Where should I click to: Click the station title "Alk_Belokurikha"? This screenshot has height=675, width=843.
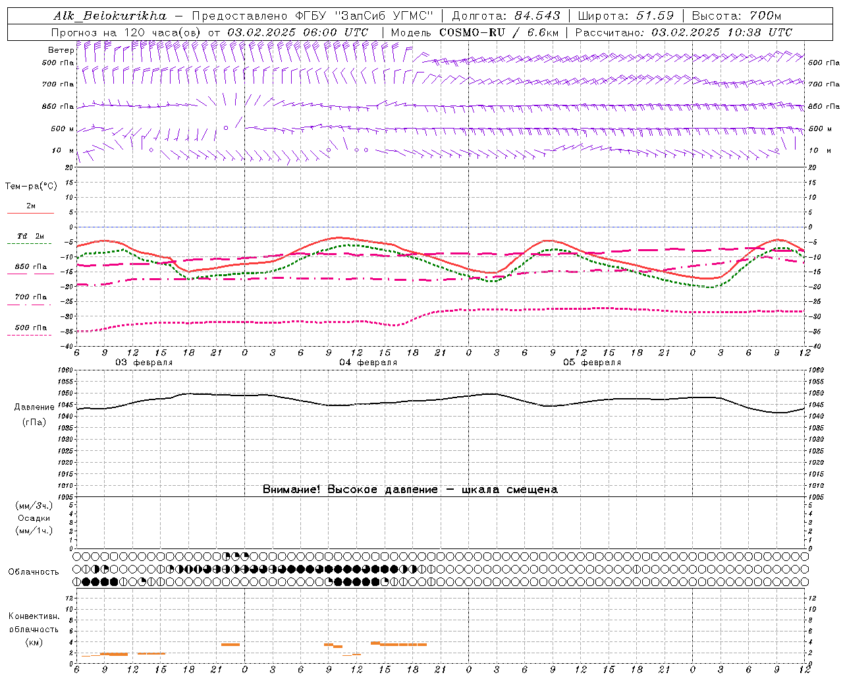point(110,15)
